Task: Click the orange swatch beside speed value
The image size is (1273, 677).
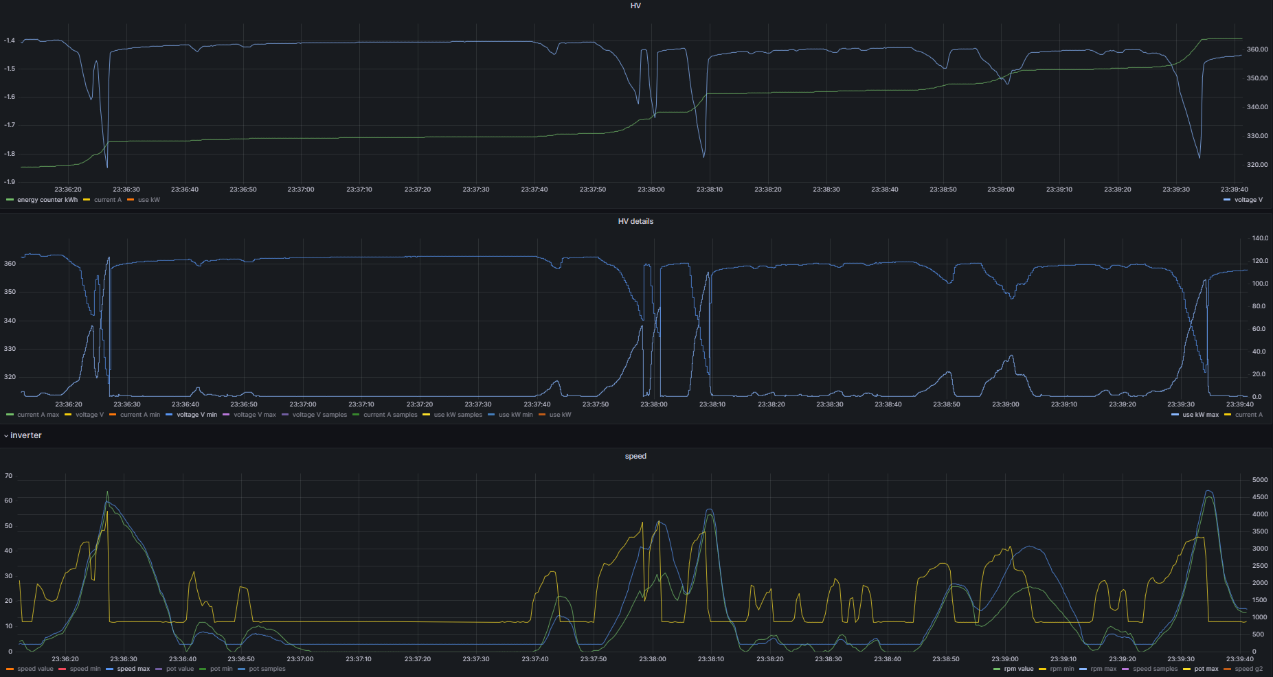Action: pyautogui.click(x=10, y=669)
